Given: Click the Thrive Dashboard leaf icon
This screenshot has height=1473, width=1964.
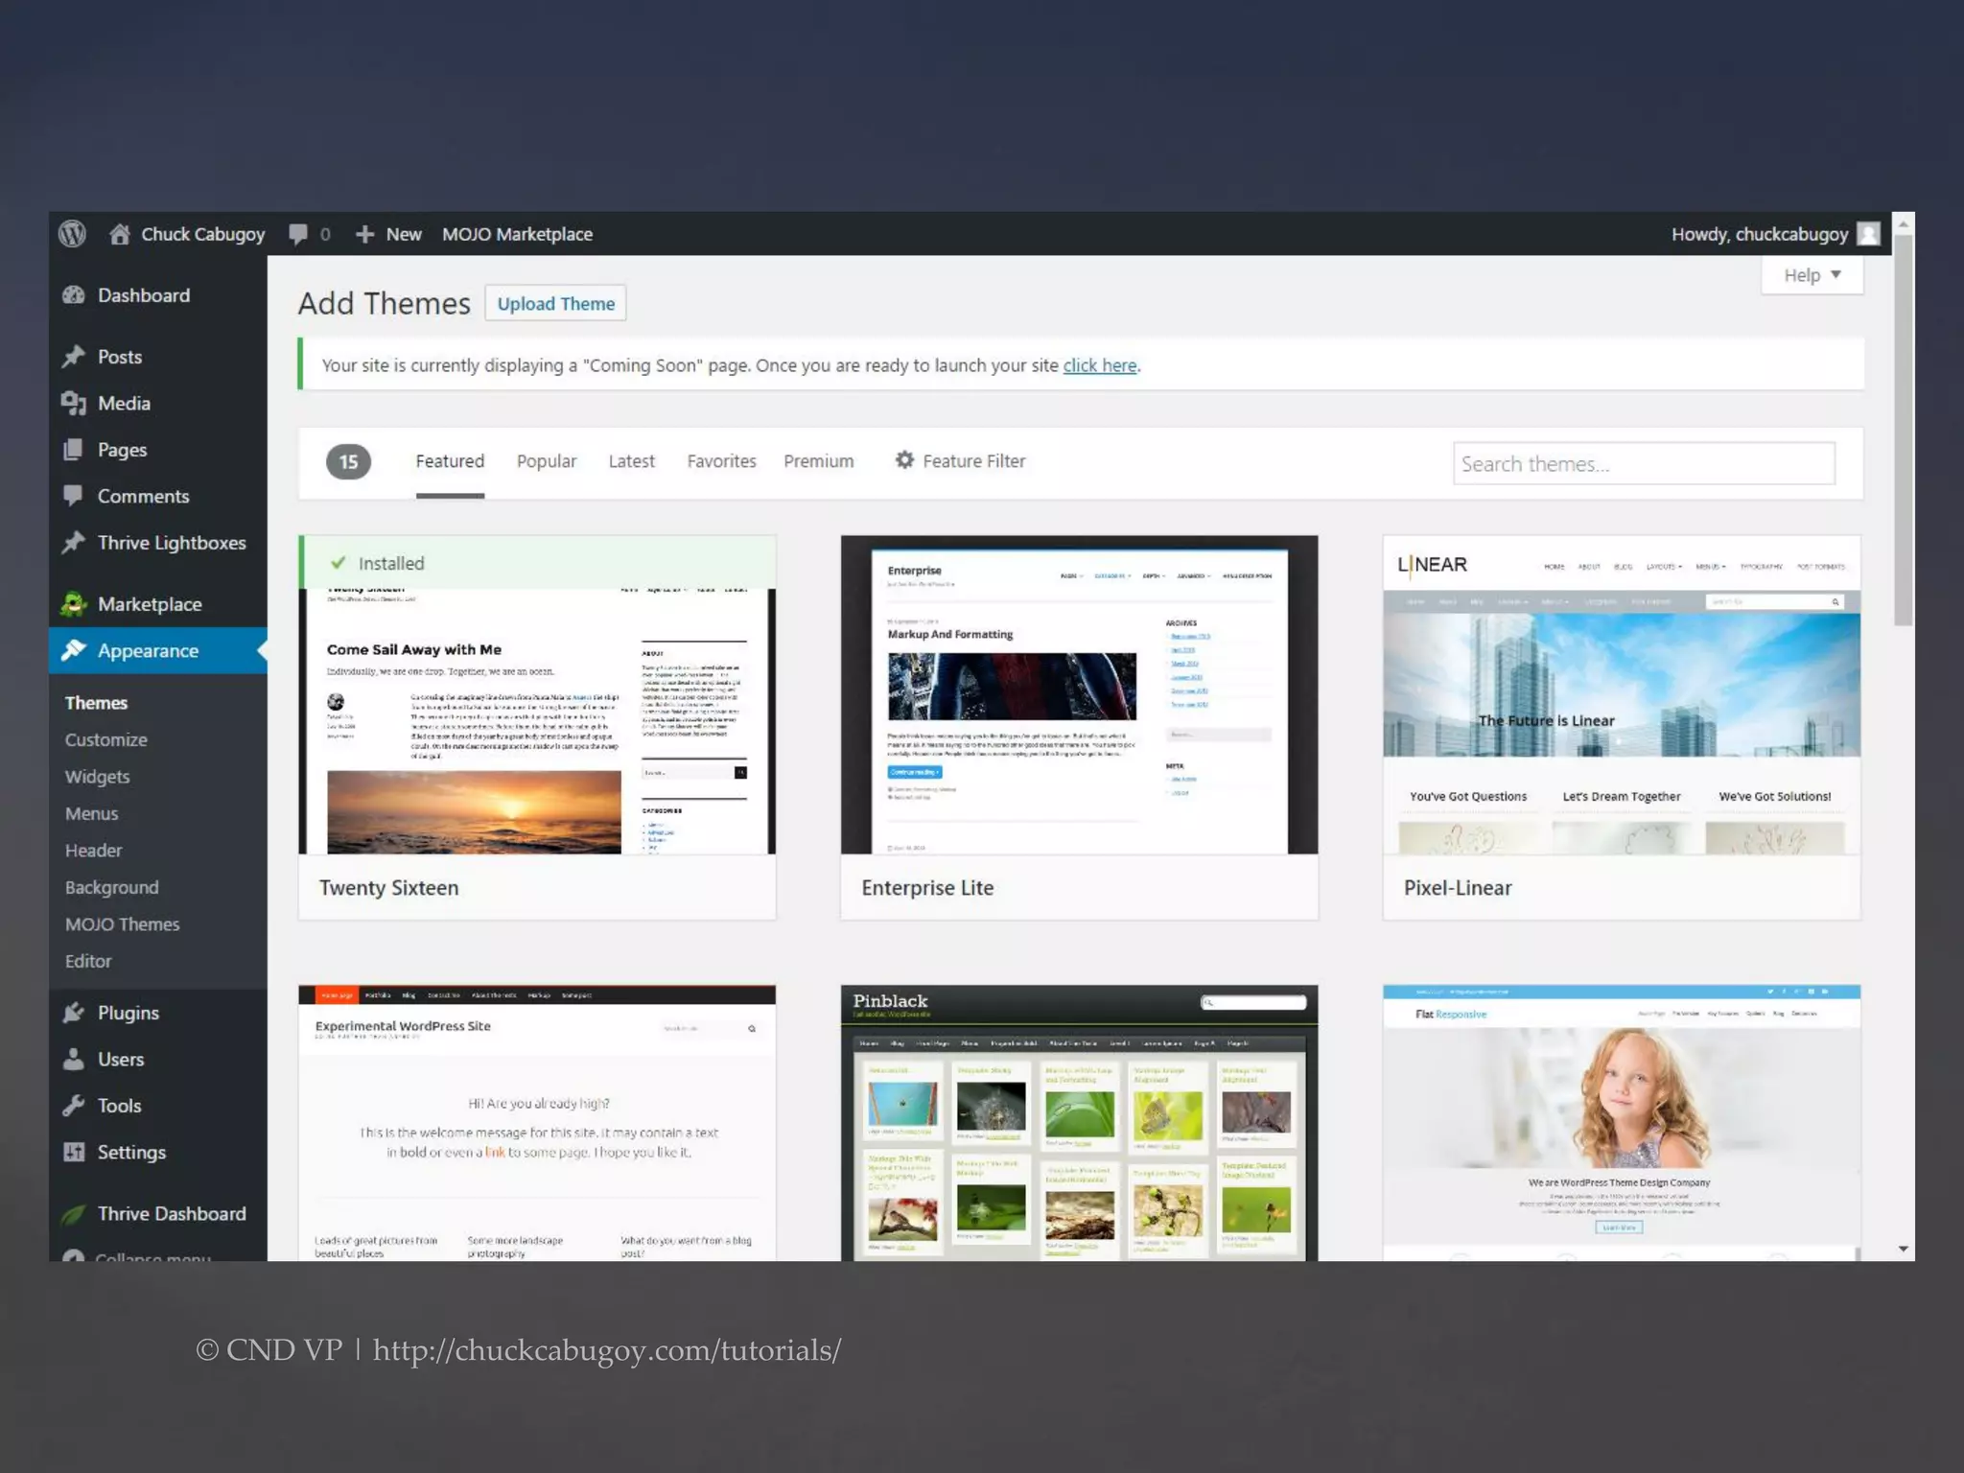Looking at the screenshot, I should pos(74,1214).
